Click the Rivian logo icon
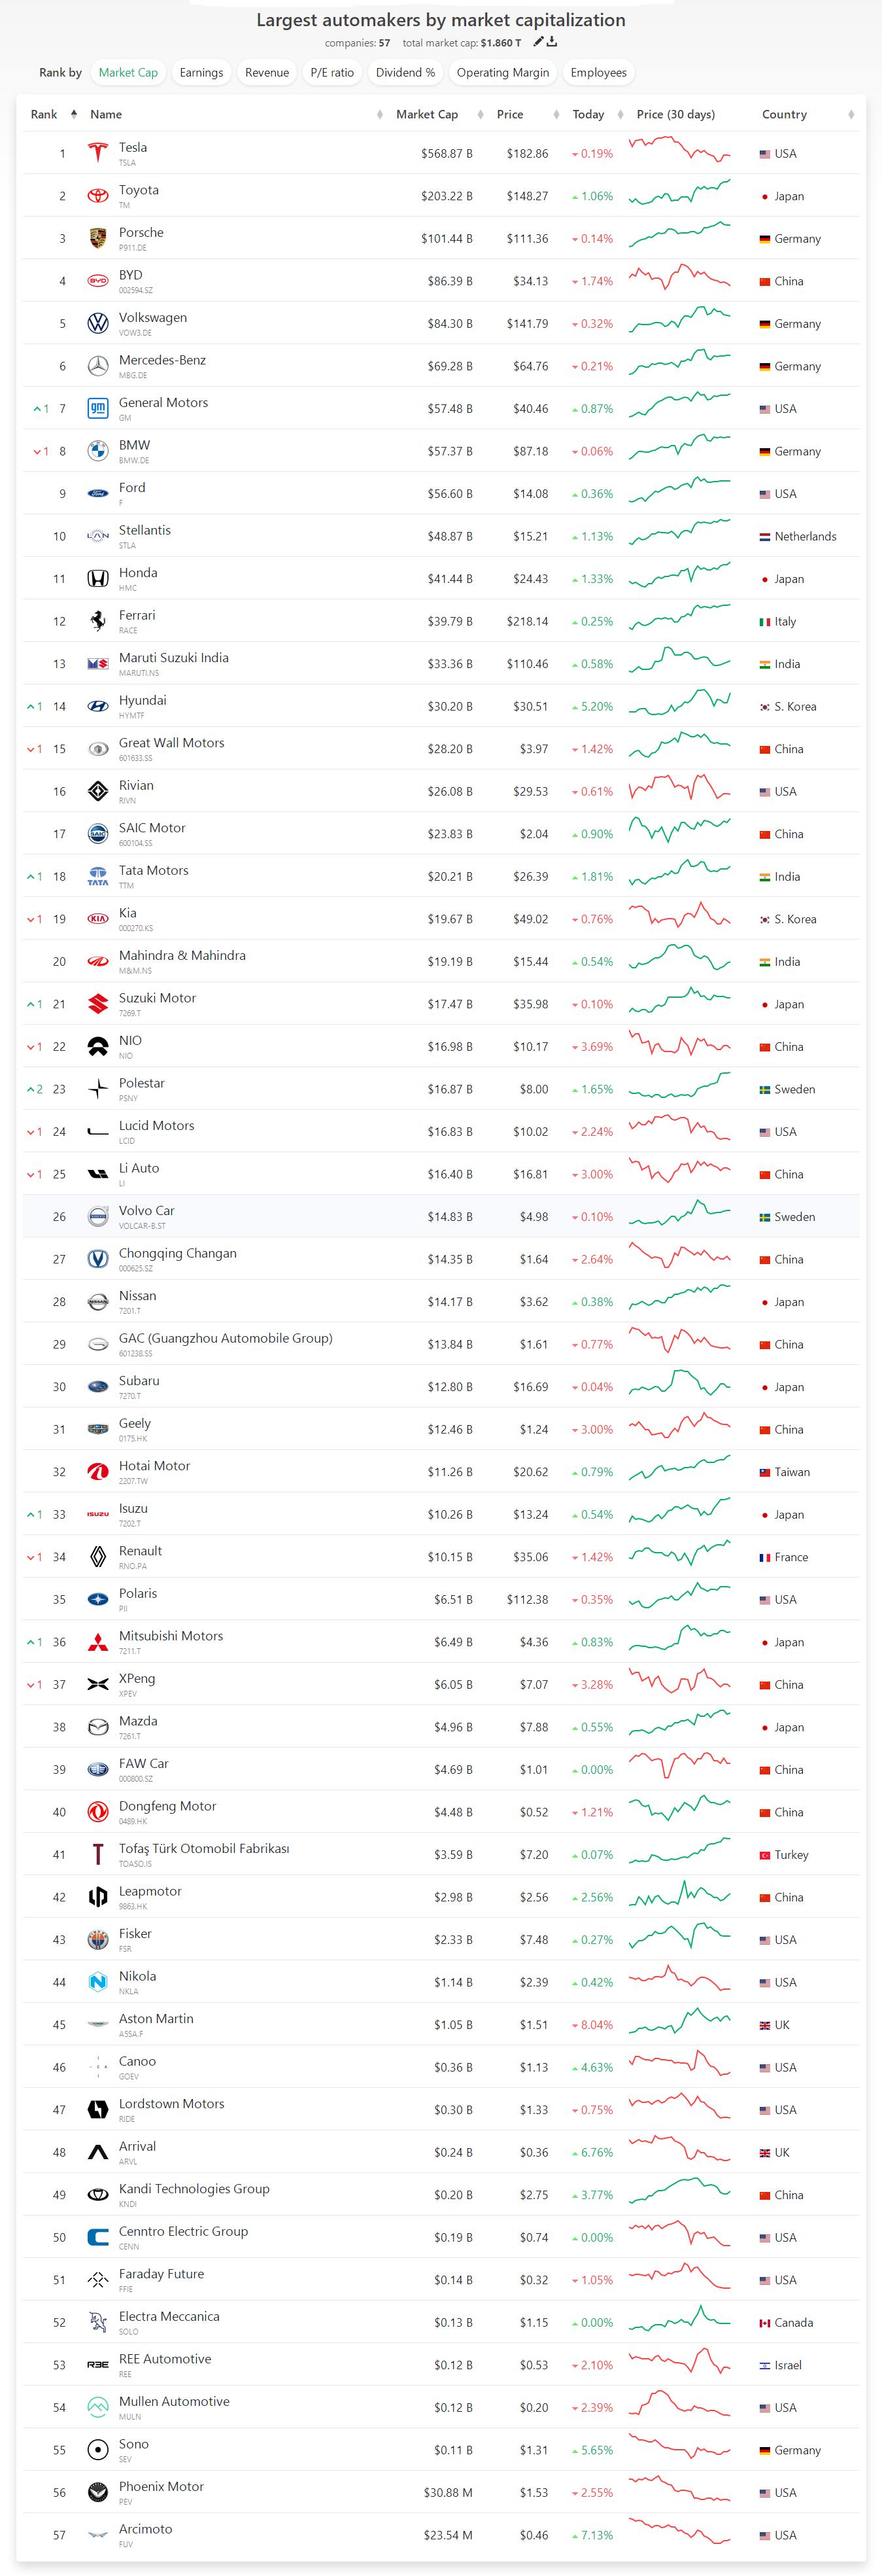Viewport: 882px width, 2576px height. point(98,791)
